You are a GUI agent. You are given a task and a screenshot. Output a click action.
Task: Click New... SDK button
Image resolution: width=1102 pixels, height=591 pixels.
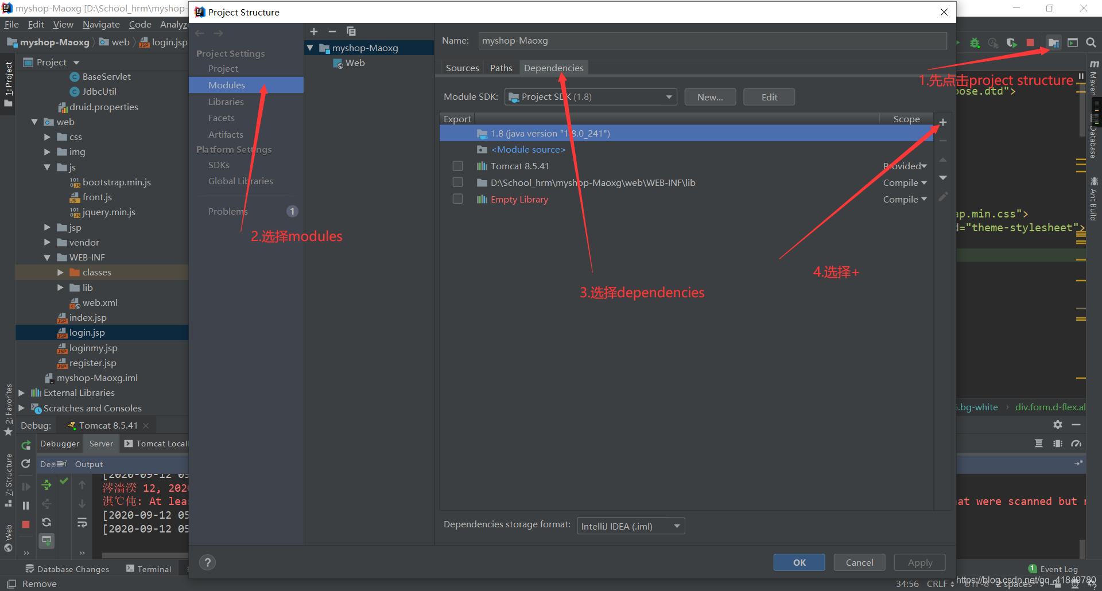coord(710,97)
